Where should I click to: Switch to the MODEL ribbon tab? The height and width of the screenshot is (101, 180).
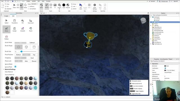(x=28, y=1)
